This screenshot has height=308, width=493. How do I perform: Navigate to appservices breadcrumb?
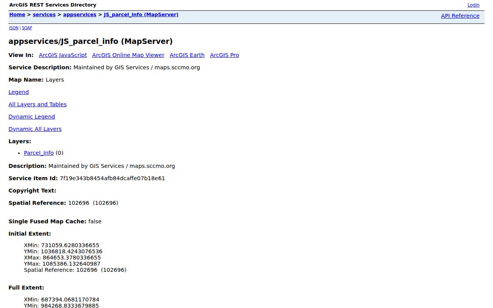pyautogui.click(x=80, y=15)
